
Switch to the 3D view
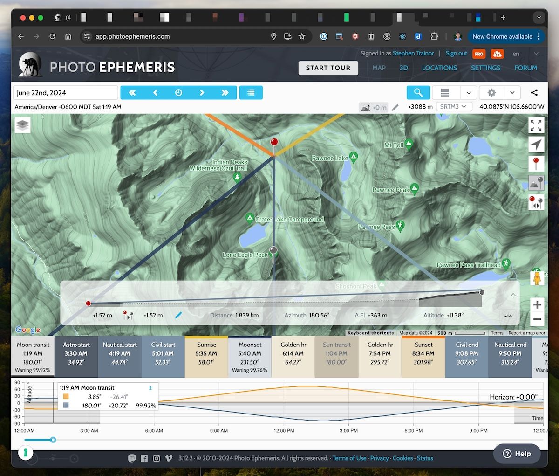click(403, 68)
